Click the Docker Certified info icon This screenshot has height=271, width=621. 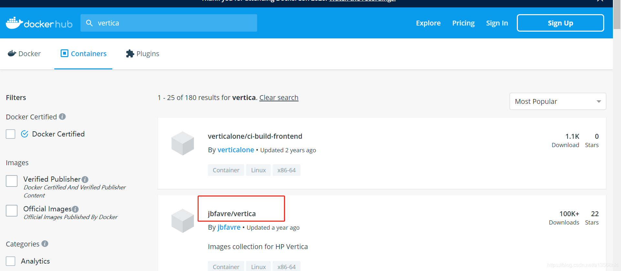62,116
